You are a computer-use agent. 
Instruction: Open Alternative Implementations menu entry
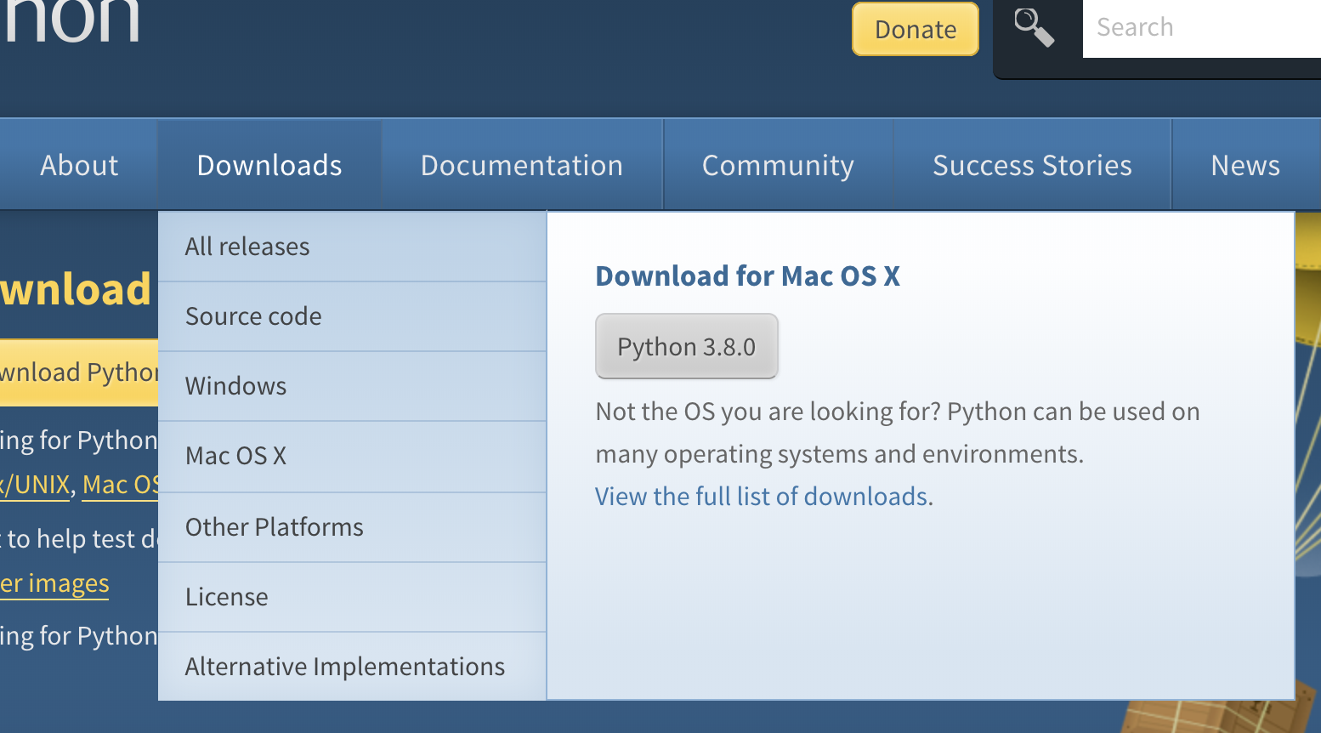(x=344, y=667)
